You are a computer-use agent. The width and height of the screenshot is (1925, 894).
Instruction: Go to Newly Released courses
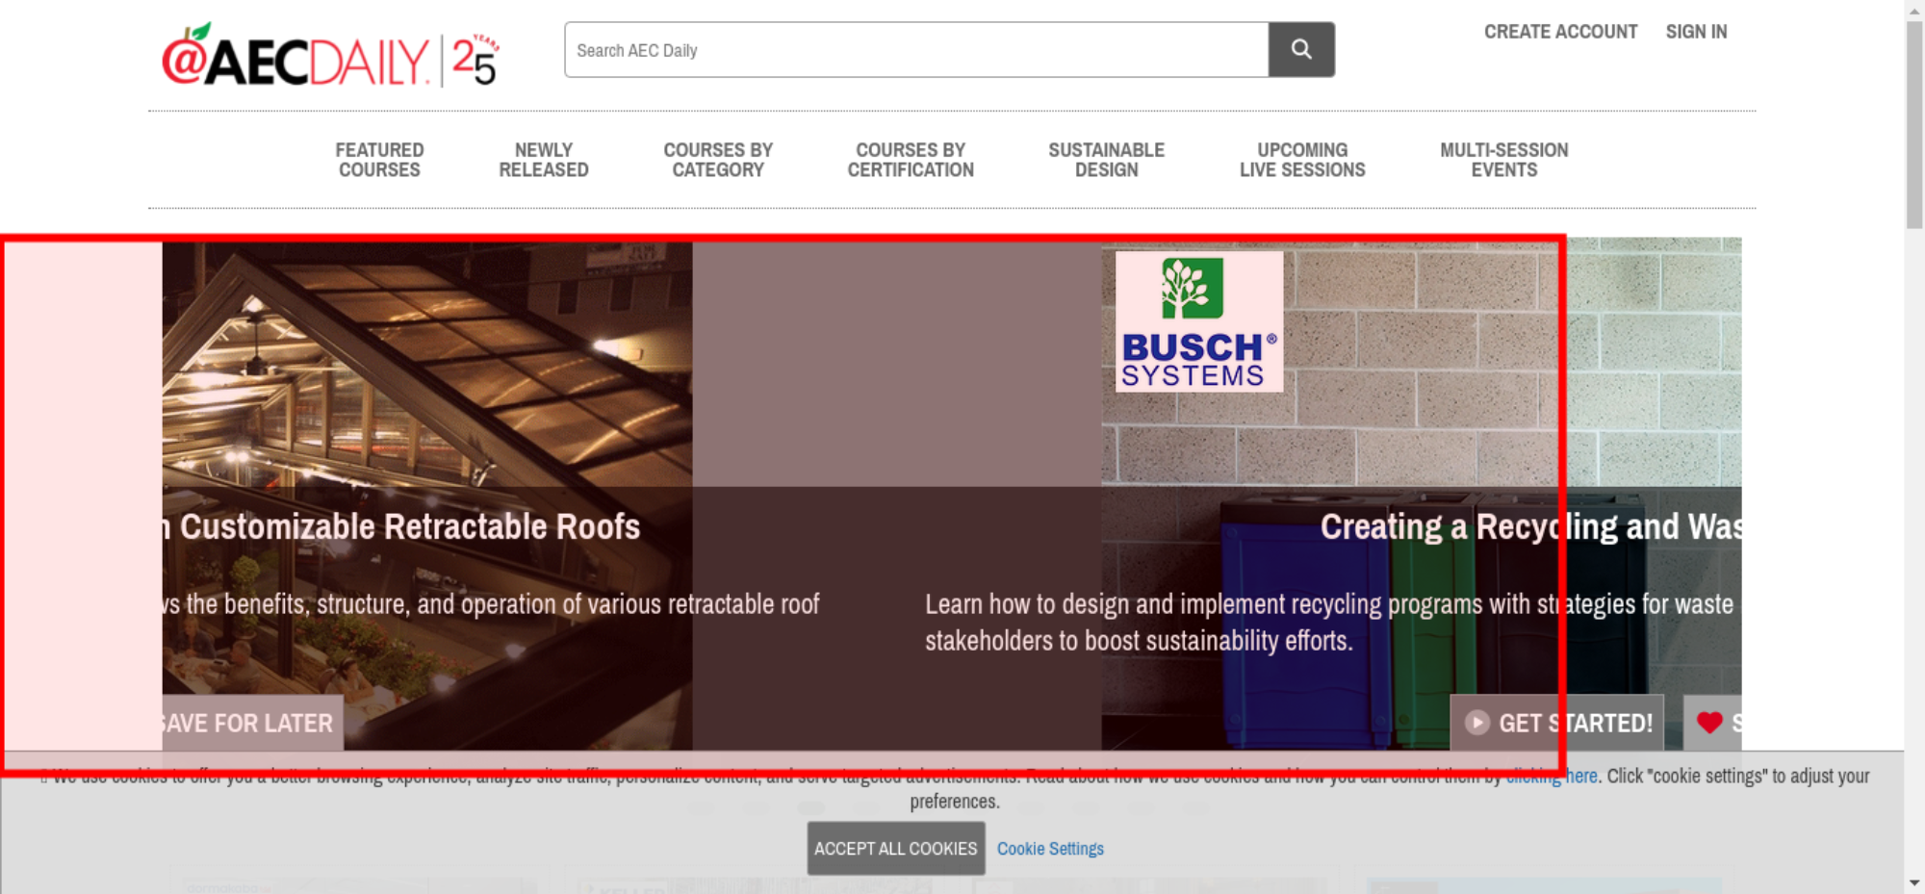tap(543, 160)
